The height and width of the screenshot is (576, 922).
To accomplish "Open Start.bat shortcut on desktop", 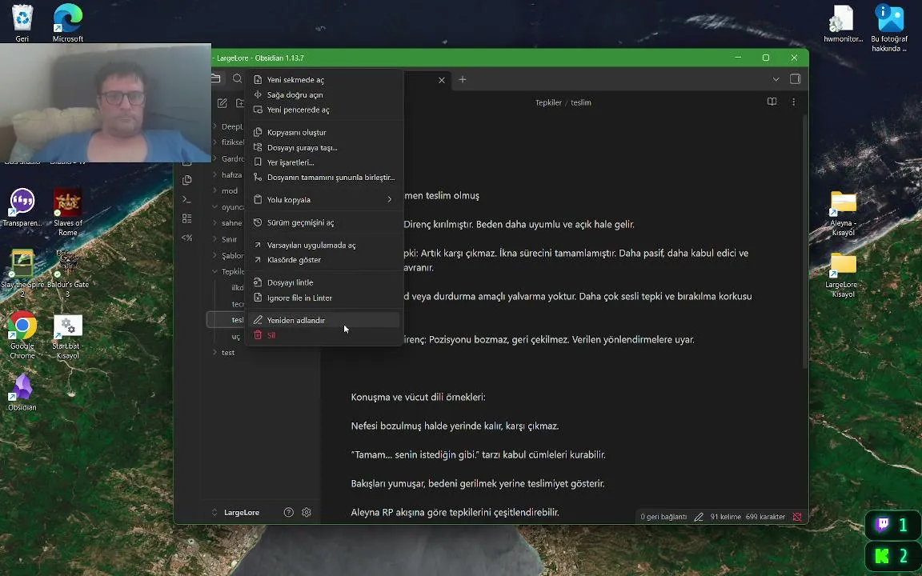I will (67, 334).
